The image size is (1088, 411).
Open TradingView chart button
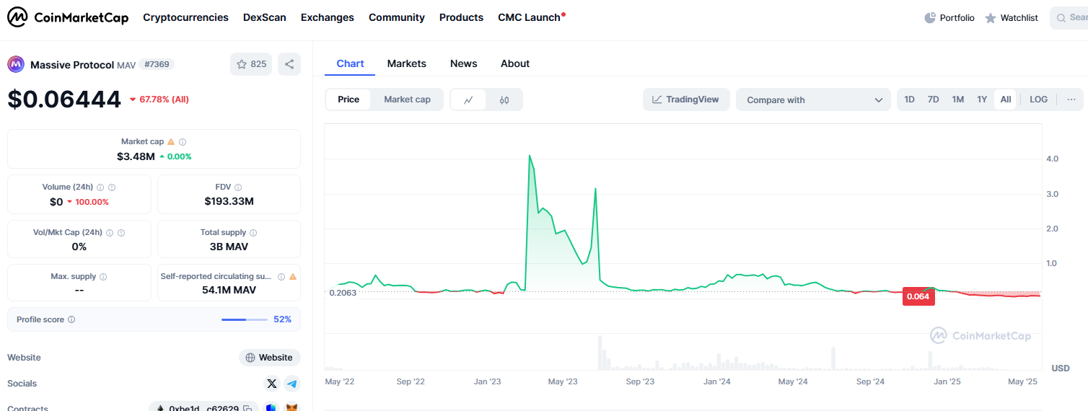(x=686, y=100)
